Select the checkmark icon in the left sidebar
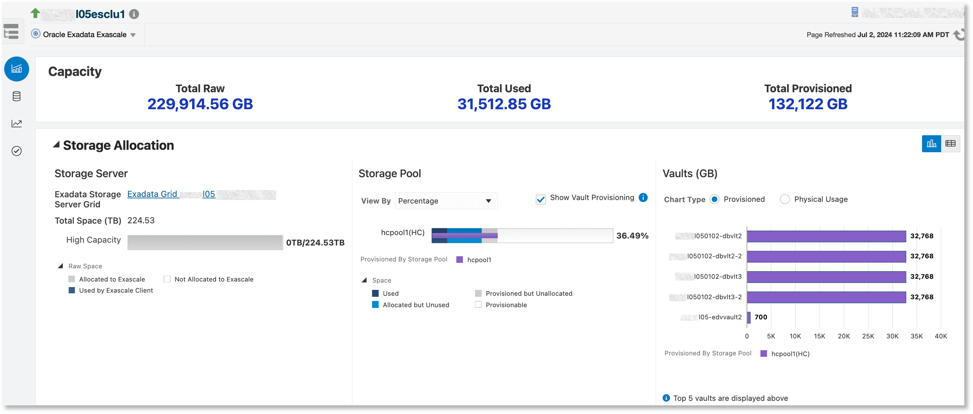The height and width of the screenshot is (414, 973). pyautogui.click(x=16, y=151)
